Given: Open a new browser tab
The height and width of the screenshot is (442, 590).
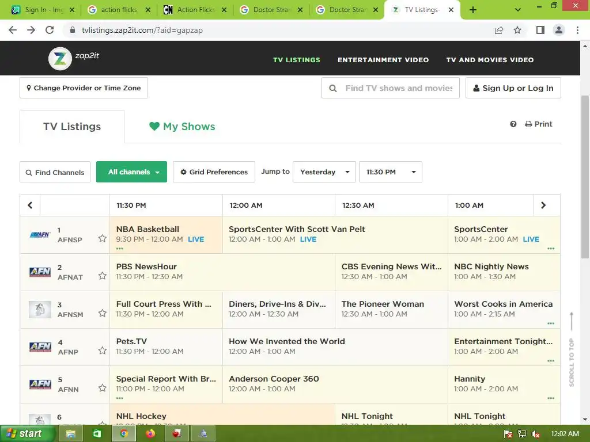Looking at the screenshot, I should point(473,10).
